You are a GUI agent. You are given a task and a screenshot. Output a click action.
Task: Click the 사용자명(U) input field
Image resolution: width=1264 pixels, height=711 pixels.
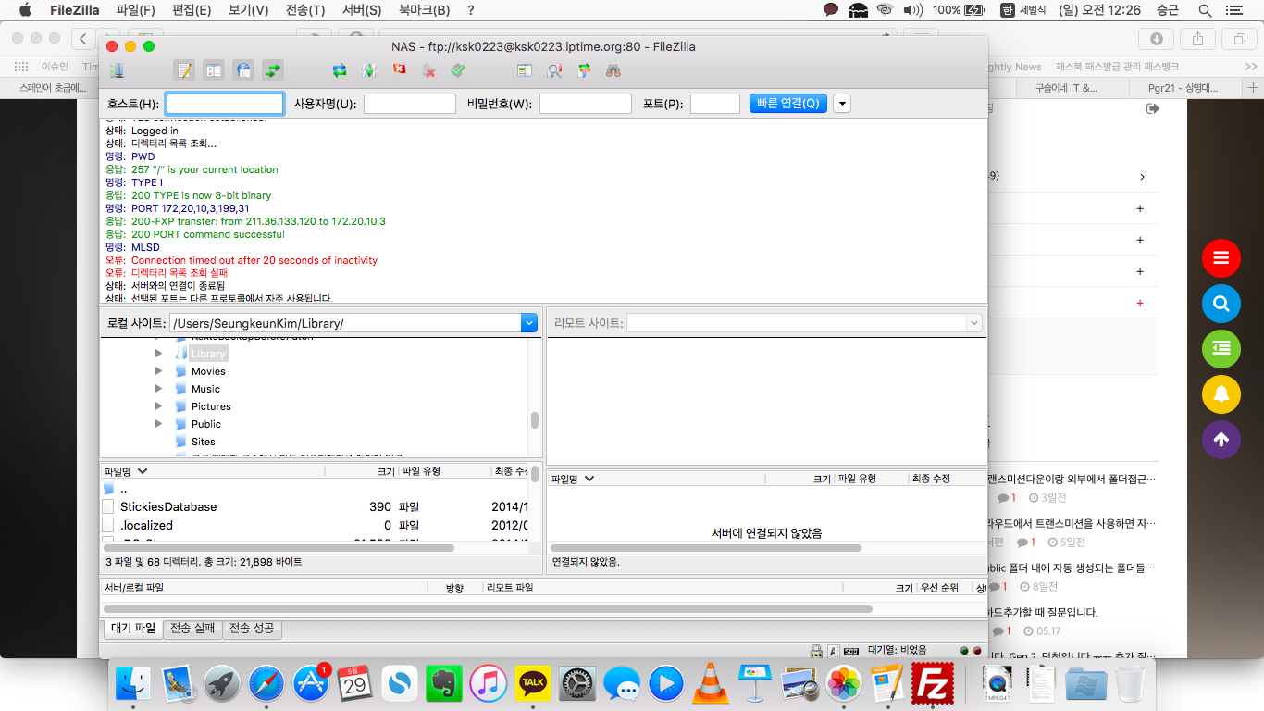point(409,104)
